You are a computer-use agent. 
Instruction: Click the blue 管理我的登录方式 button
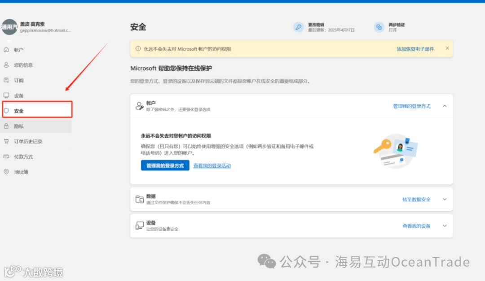point(165,165)
